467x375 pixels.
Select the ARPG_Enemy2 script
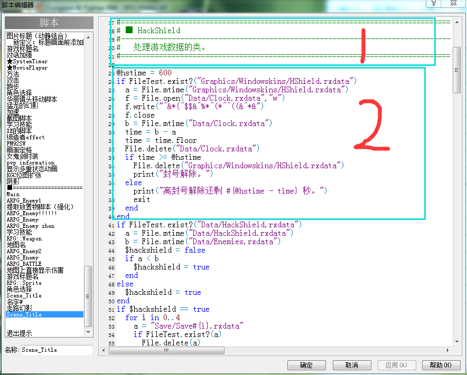tap(24, 251)
